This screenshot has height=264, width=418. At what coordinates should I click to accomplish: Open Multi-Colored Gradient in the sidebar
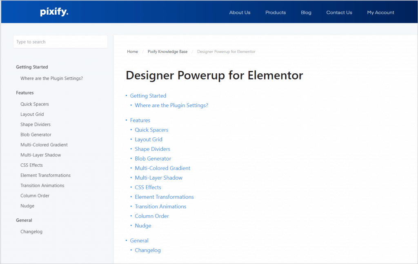coord(44,145)
